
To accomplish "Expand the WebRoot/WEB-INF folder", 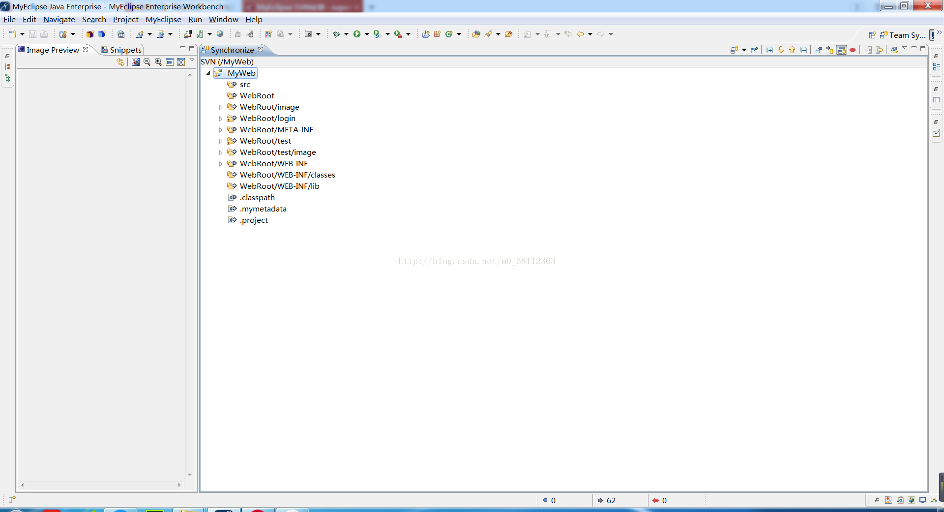I will 221,164.
